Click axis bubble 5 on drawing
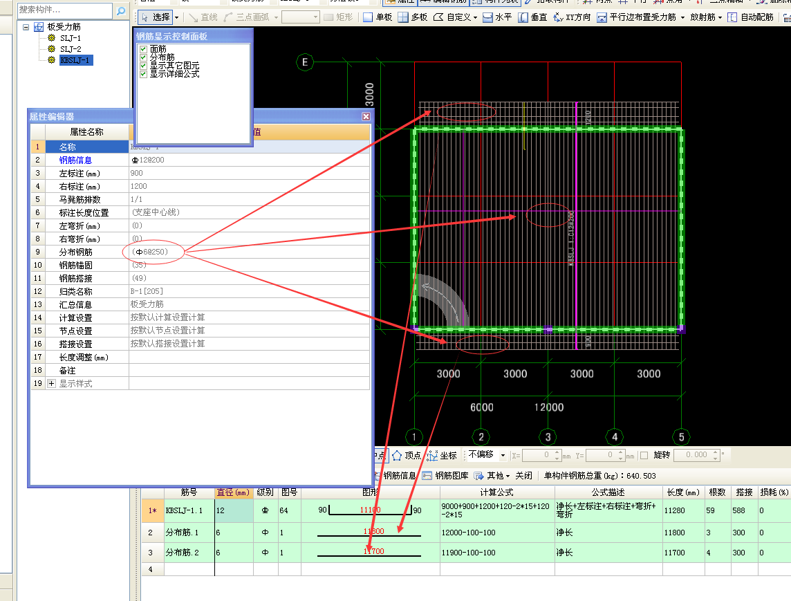Image resolution: width=791 pixels, height=601 pixels. pyautogui.click(x=682, y=437)
